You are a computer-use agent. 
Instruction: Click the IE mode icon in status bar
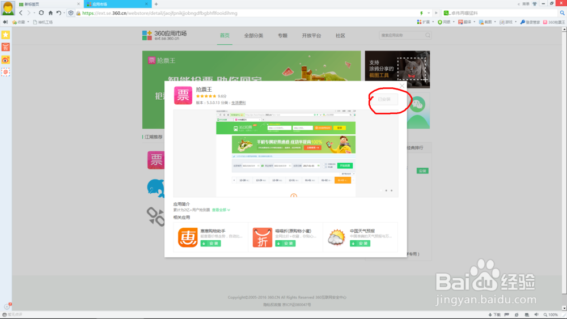click(517, 314)
